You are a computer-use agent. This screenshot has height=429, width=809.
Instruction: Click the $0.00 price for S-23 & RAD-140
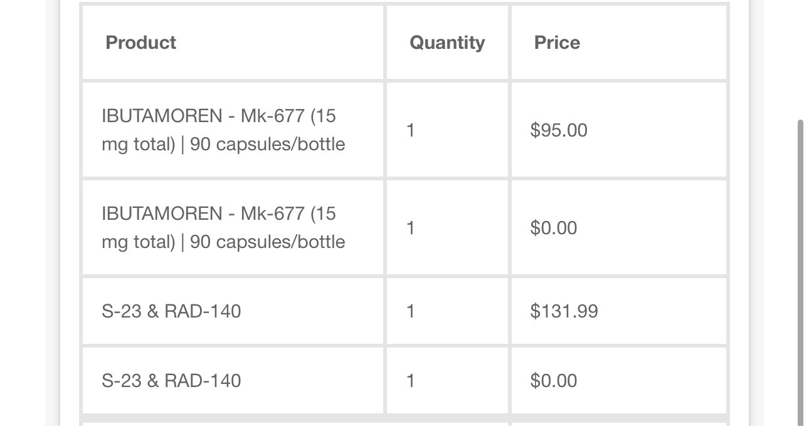(553, 381)
